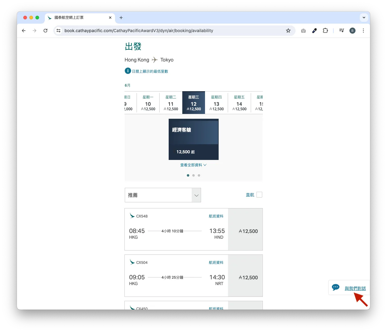The width and height of the screenshot is (387, 332).
Task: Click the tab search dropdown arrow
Action: [x=364, y=18]
